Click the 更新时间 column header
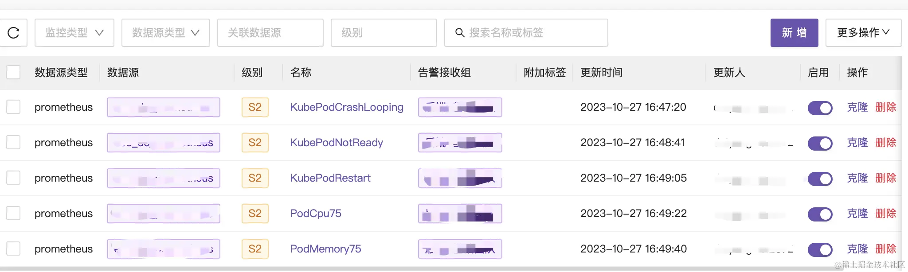Screen dimensions: 908x272 tap(601, 73)
